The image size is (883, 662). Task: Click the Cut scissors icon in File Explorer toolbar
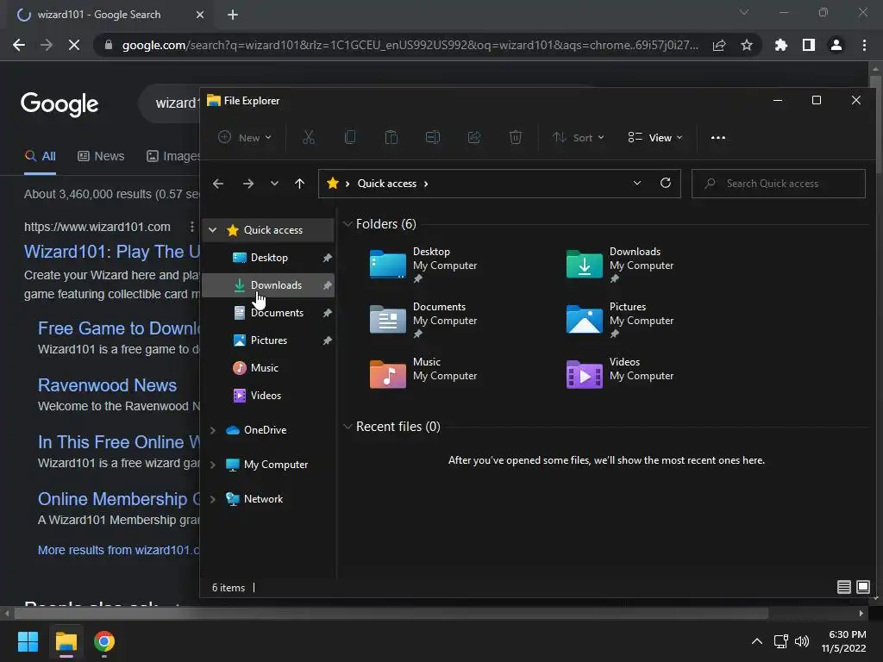pyautogui.click(x=309, y=137)
